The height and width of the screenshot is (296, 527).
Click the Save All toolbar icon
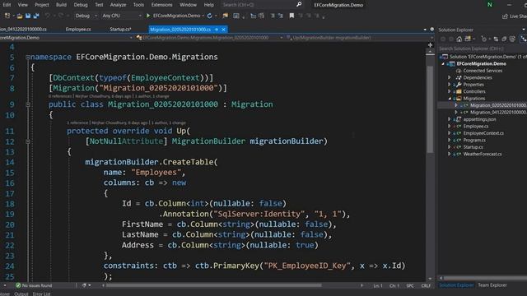tap(36, 16)
